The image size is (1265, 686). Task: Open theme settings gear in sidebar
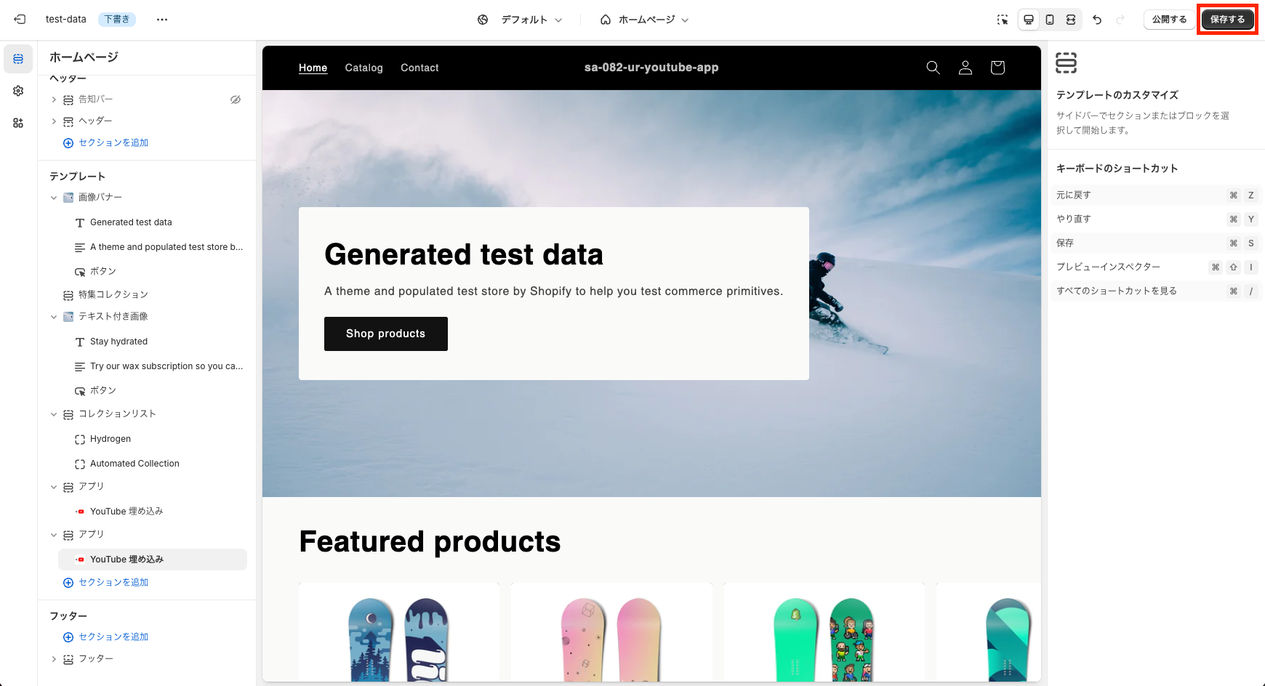[x=18, y=91]
